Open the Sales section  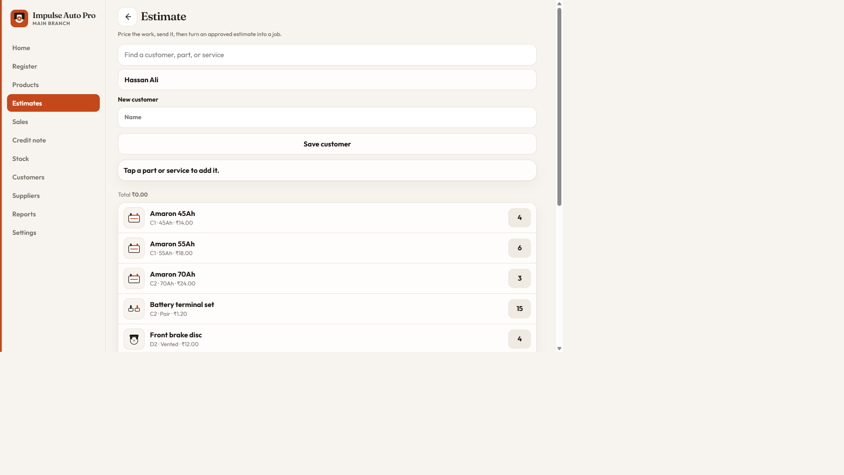pyautogui.click(x=53, y=122)
